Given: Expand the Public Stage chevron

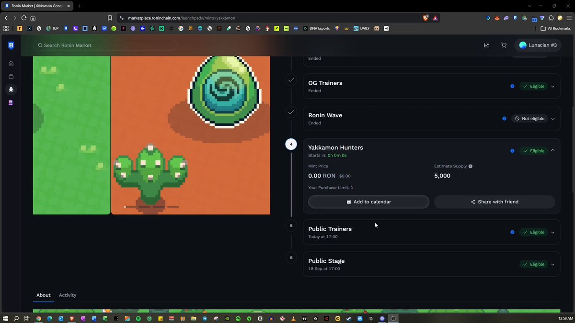Looking at the screenshot, I should pyautogui.click(x=552, y=264).
